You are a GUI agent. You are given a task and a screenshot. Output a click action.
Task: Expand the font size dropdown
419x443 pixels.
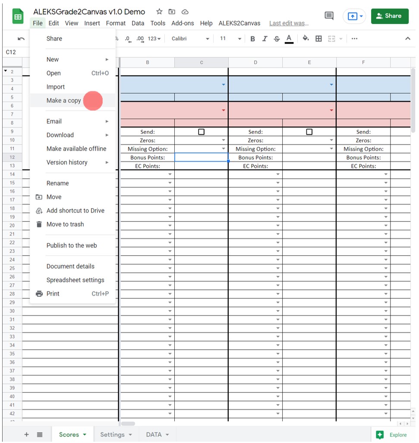coord(239,38)
